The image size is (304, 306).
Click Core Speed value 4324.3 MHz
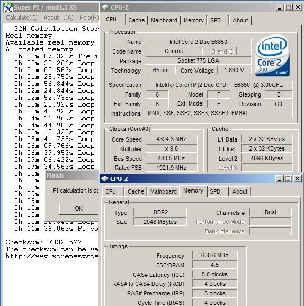(x=171, y=139)
